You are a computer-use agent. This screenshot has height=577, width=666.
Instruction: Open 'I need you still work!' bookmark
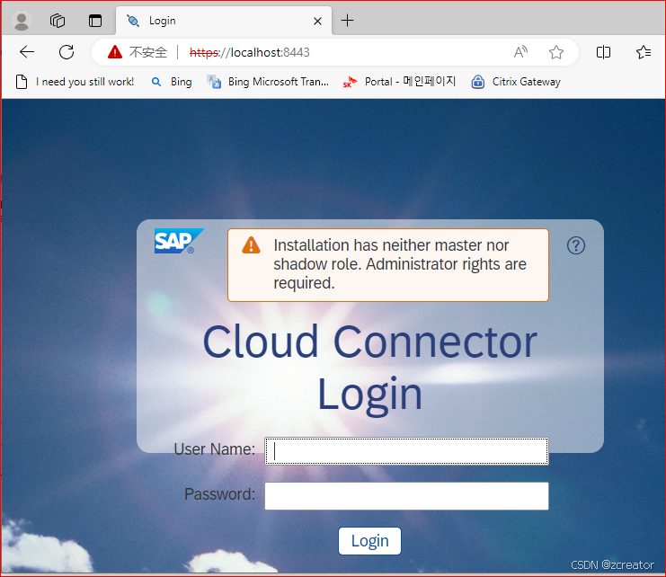75,82
